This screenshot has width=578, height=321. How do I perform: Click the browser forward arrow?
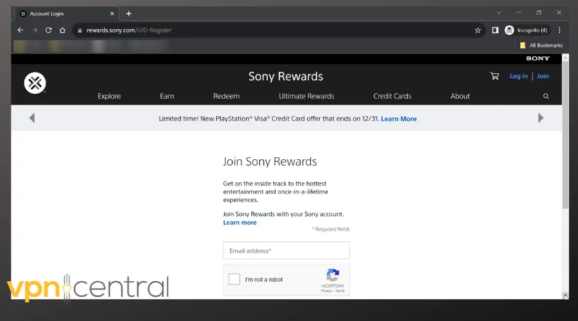(x=34, y=30)
